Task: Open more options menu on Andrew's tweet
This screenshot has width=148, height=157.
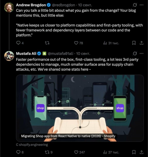Action: click(142, 5)
